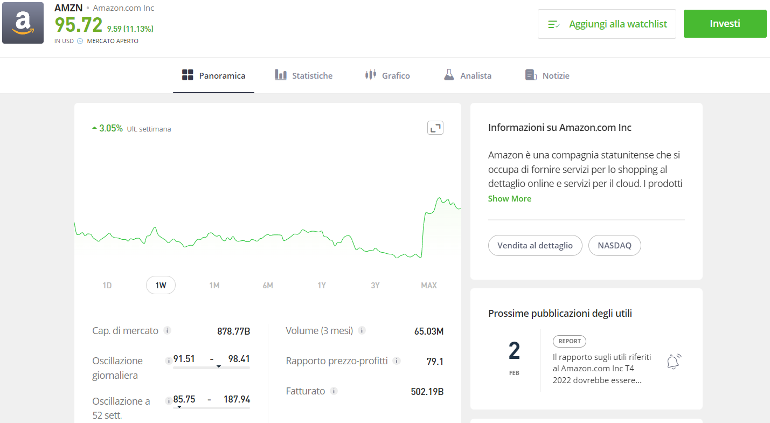This screenshot has height=423, width=770.
Task: Open the Notizie tab
Action: (547, 75)
